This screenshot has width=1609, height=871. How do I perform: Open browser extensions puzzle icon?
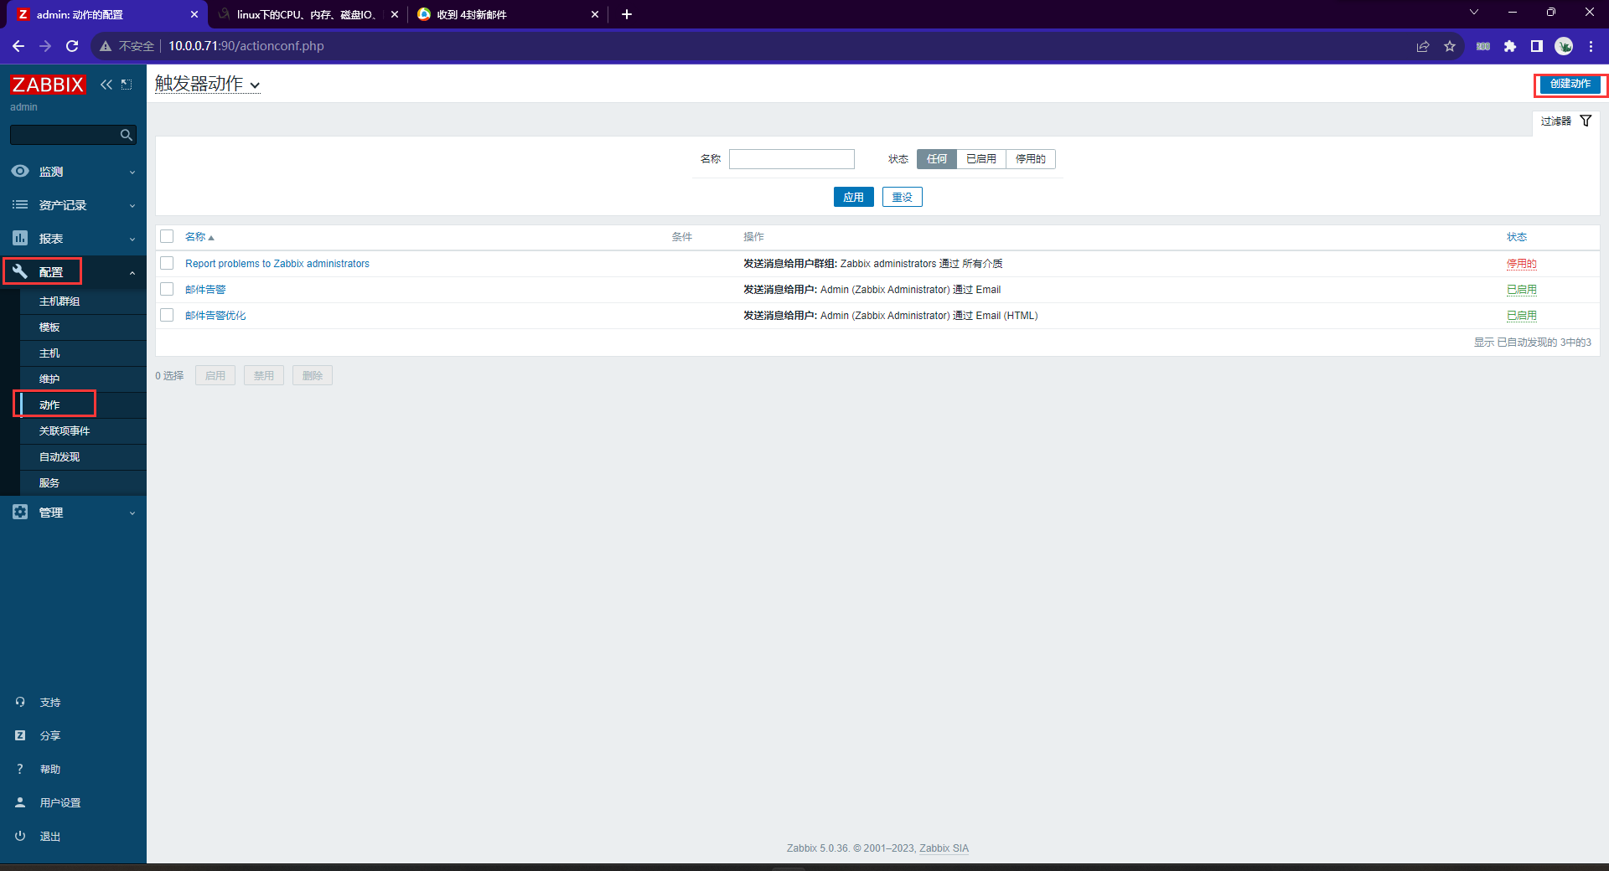(1510, 46)
